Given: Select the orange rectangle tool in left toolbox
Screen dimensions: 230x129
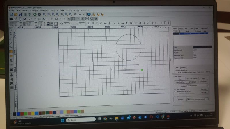Looking at the screenshot, I should pyautogui.click(x=11, y=52).
